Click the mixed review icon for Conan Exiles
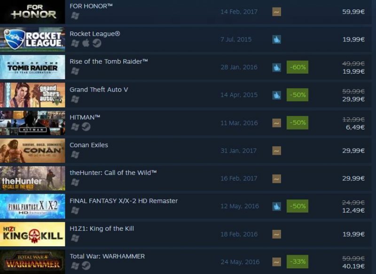The image size is (376, 274). pos(276,151)
